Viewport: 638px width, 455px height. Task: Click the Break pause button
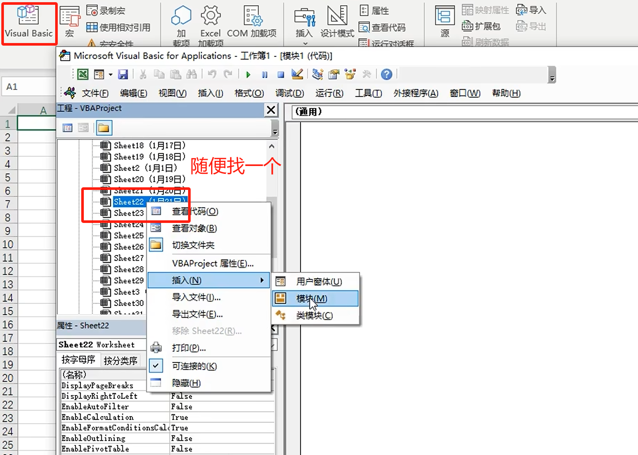[x=264, y=74]
